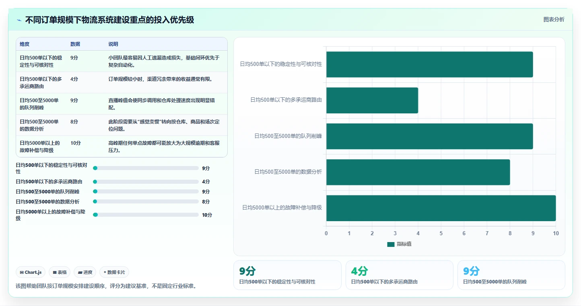The height and width of the screenshot is (306, 581).
Task: Click chart bar for 日均5000单以上的故障补偿与降级
Action: (x=441, y=208)
